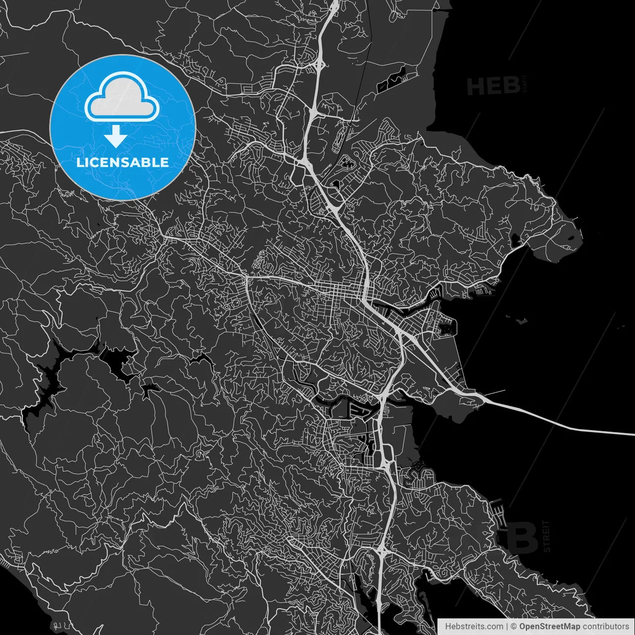Click the HEB watermark in the top right
This screenshot has width=635, height=635.
(493, 85)
